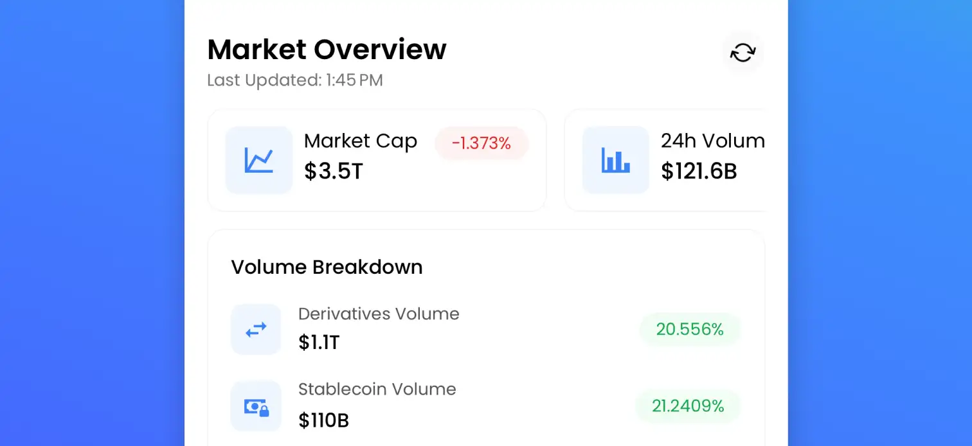Click the Market Overview heading

point(327,49)
